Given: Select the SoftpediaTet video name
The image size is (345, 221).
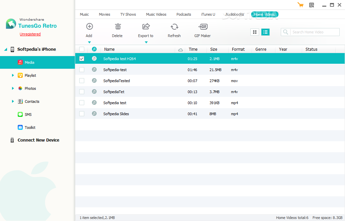Looking at the screenshot, I should coord(114,92).
